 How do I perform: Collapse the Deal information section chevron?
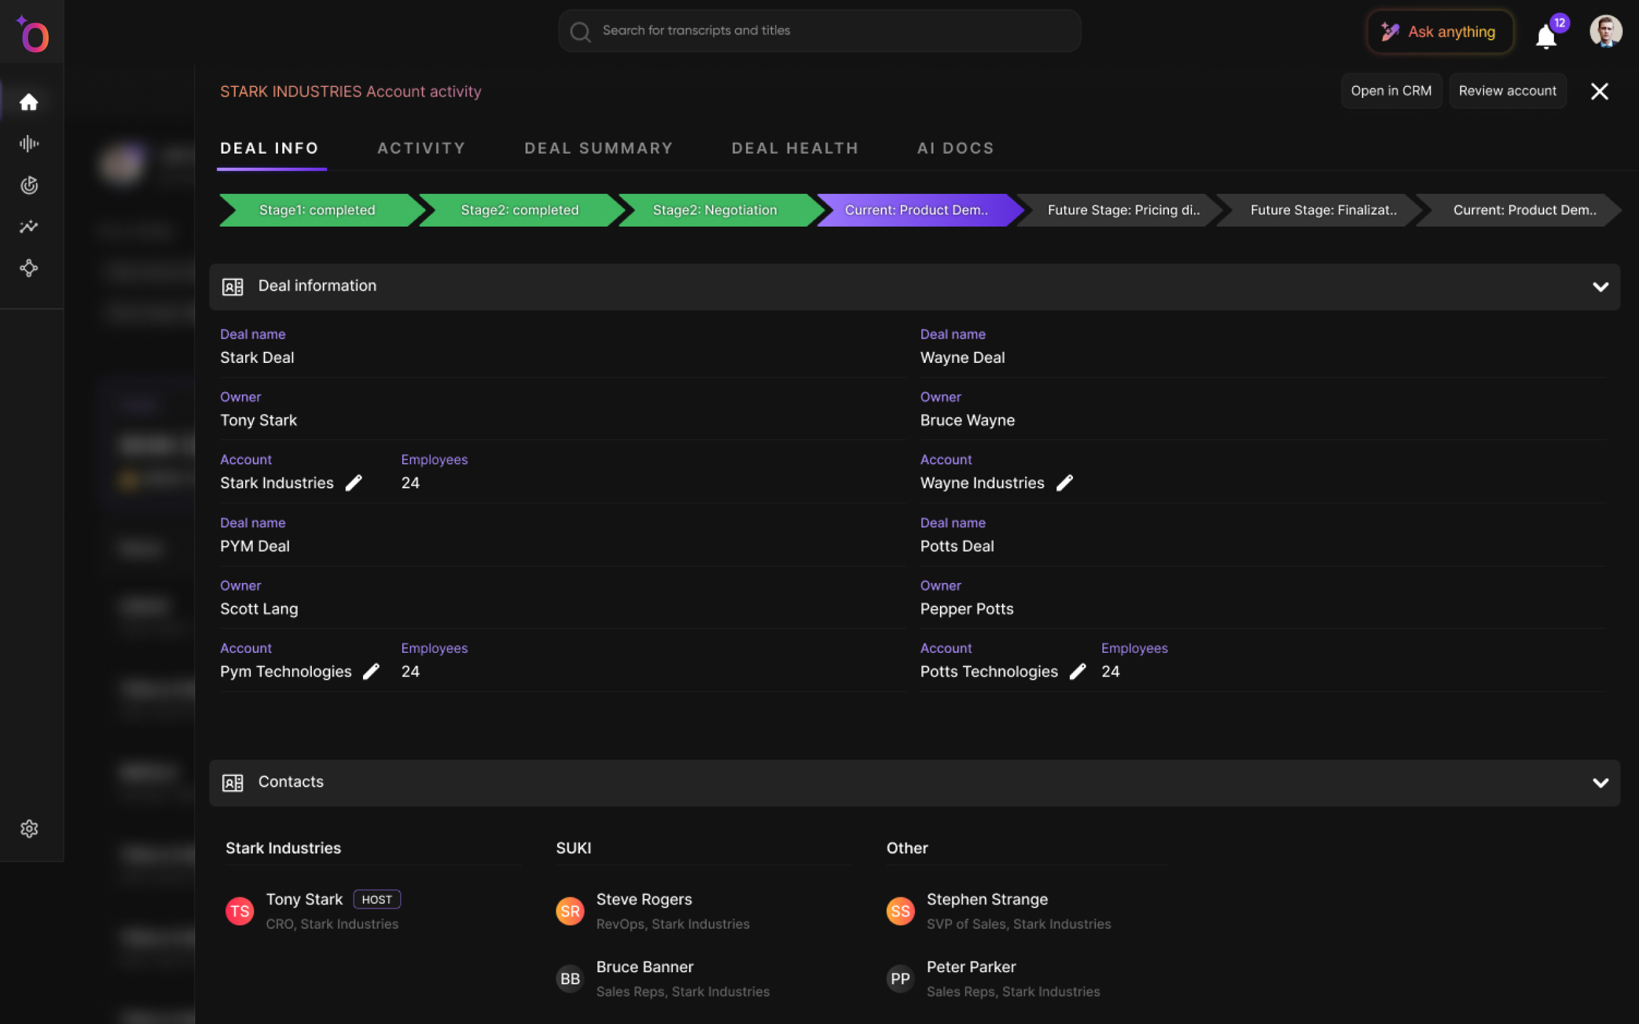pos(1601,287)
